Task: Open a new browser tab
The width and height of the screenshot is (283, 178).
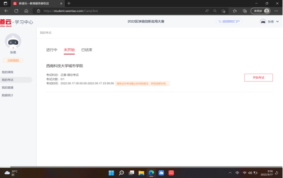Action: [69, 3]
